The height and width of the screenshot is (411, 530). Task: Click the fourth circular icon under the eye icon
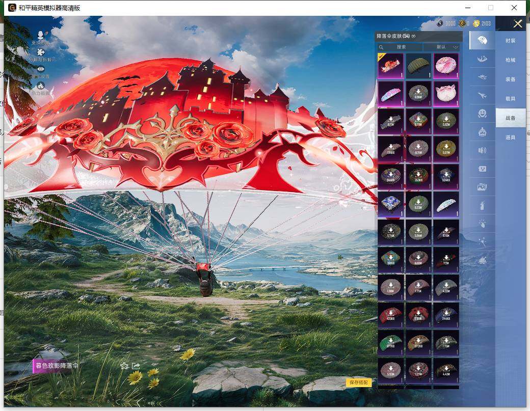click(x=41, y=86)
